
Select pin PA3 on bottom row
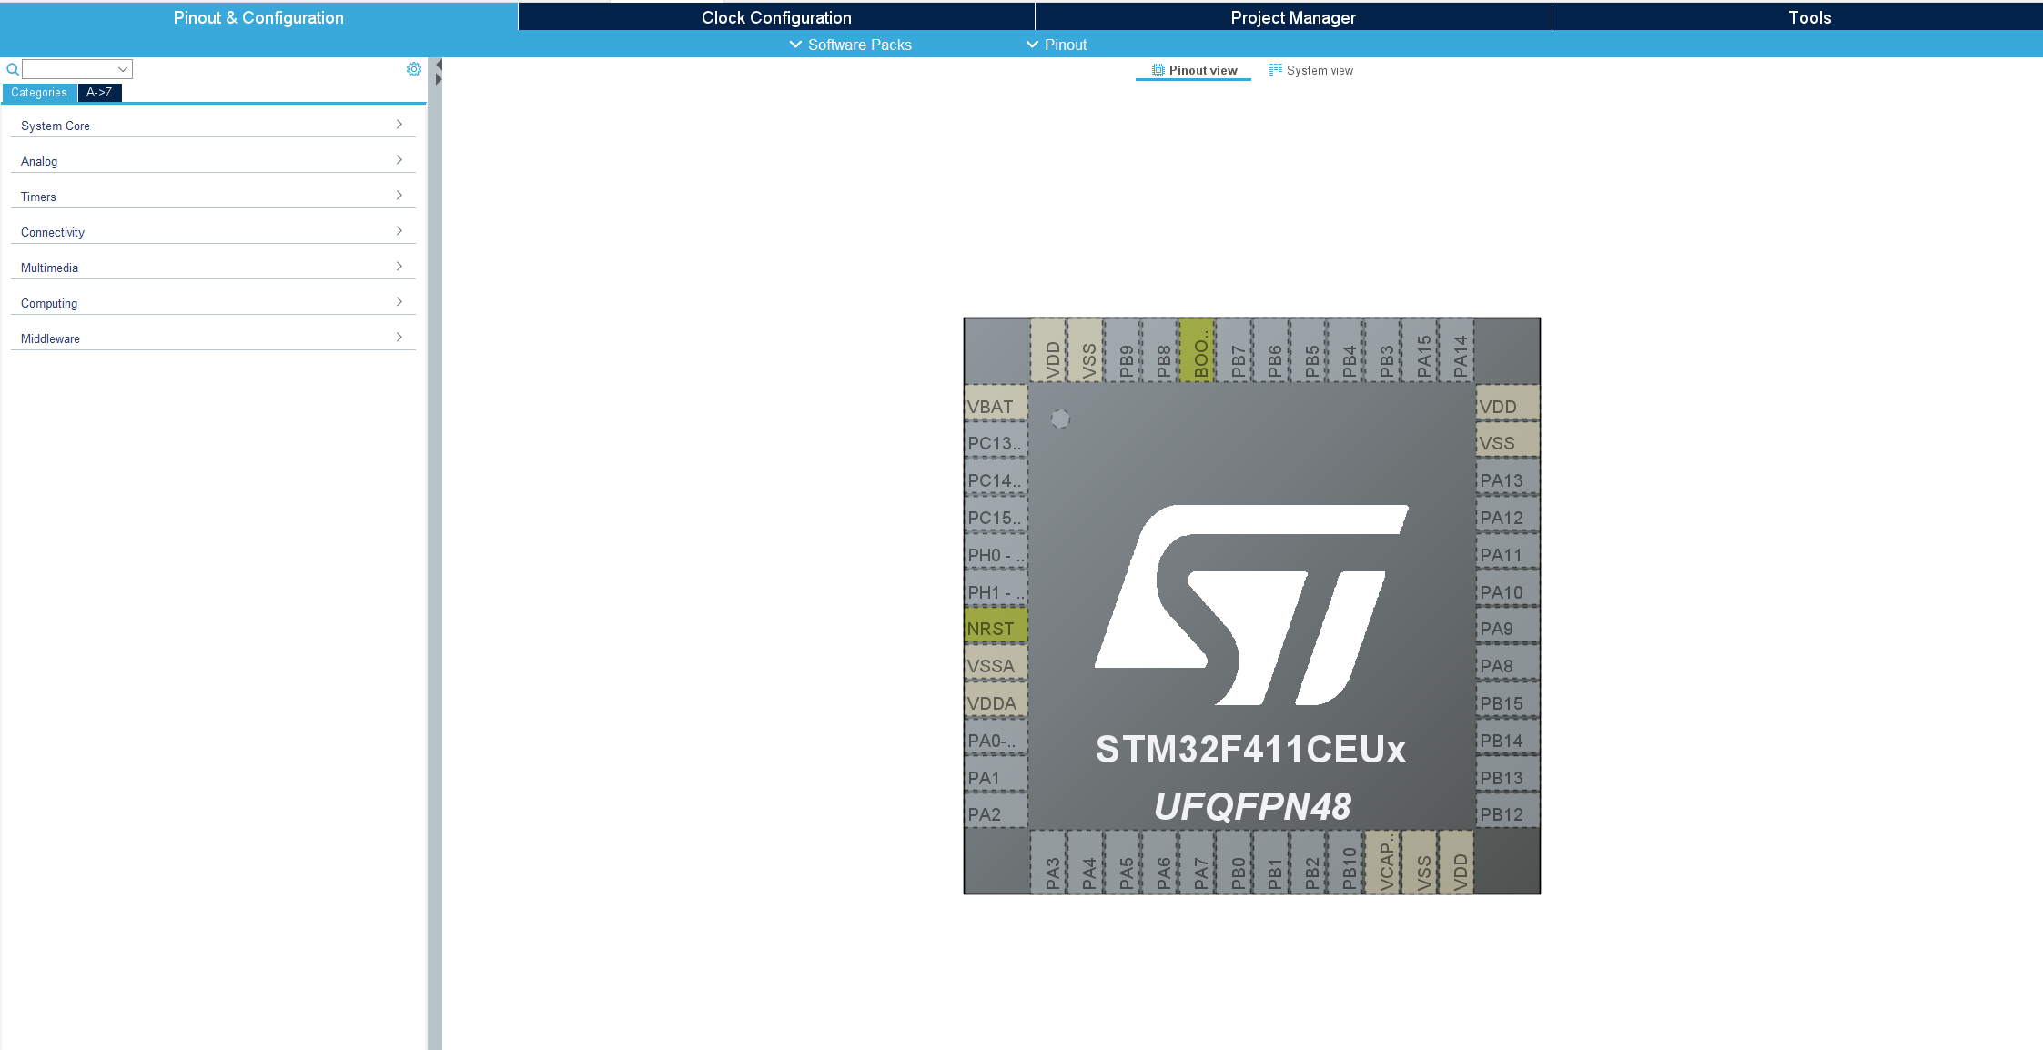[1049, 862]
